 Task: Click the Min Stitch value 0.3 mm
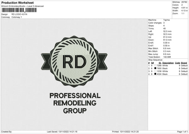pyautogui.click(x=167, y=51)
